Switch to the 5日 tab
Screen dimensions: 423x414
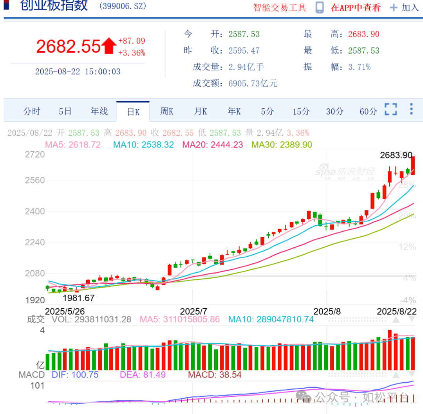65,111
